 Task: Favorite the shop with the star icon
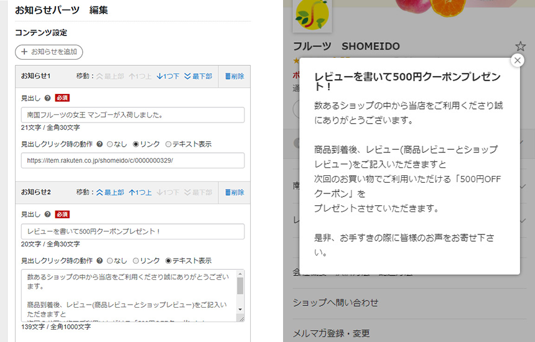(x=520, y=47)
